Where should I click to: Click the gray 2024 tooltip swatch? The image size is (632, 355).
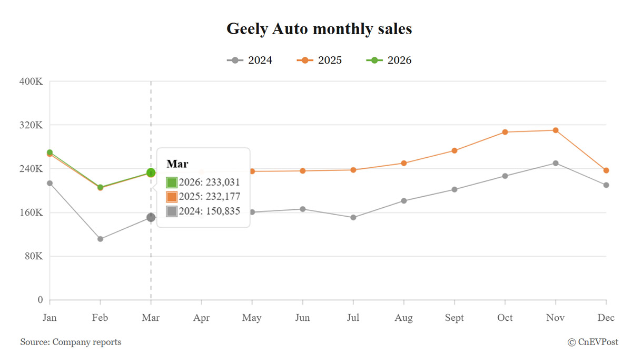[172, 211]
